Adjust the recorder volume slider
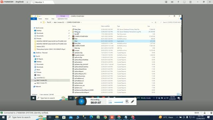The height and width of the screenshot is (120, 213). pos(118,102)
